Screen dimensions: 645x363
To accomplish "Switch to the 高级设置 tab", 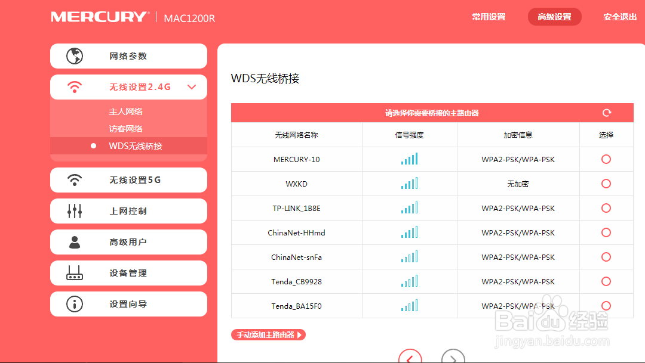I will point(554,17).
